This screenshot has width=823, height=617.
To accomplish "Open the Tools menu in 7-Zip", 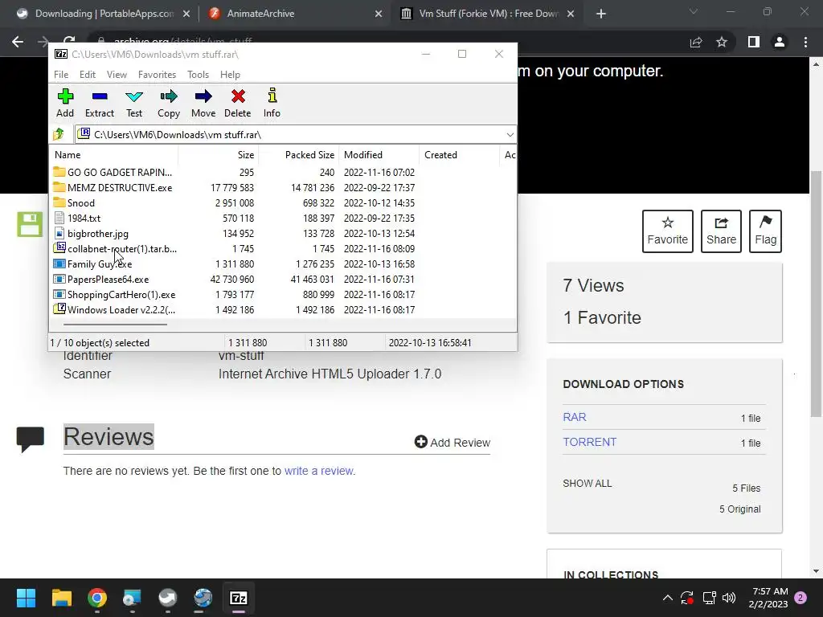I will tap(198, 75).
